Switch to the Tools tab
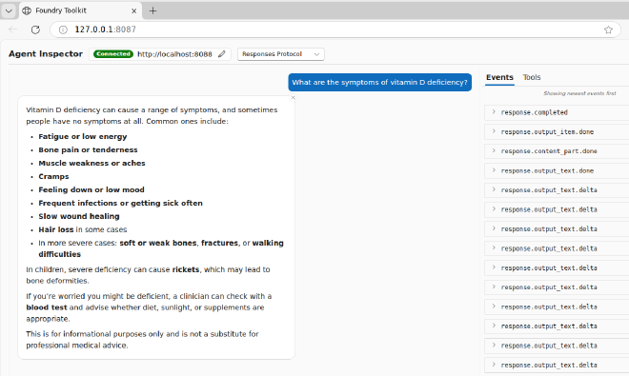Viewport: 629px width, 376px height. coord(532,77)
